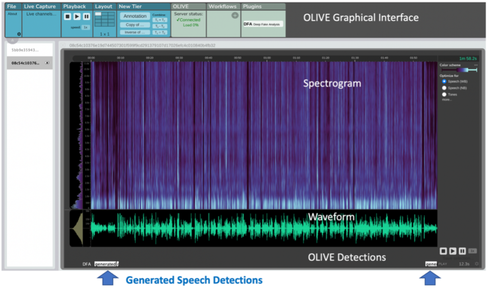Select Speech (NB) optimize option
This screenshot has width=490, height=290.
coord(444,88)
